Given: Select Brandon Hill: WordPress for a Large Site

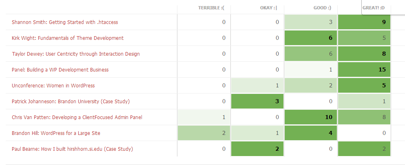Looking at the screenshot, I should (x=56, y=133).
